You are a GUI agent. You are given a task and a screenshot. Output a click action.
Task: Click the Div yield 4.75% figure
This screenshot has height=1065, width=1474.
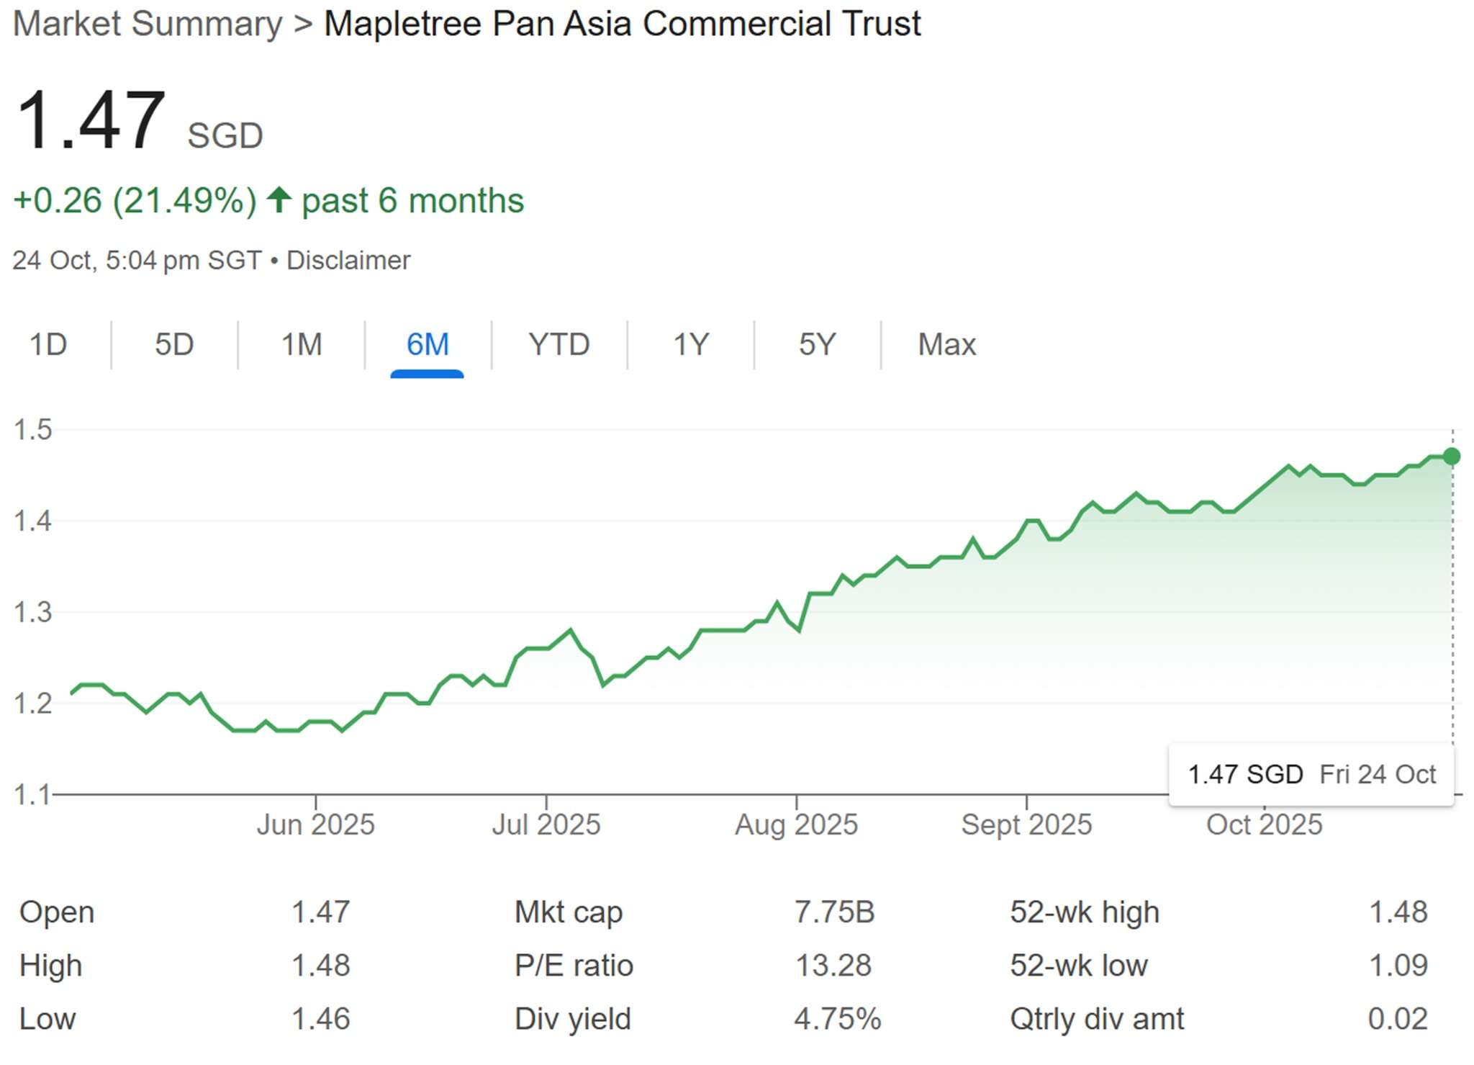(x=837, y=1019)
